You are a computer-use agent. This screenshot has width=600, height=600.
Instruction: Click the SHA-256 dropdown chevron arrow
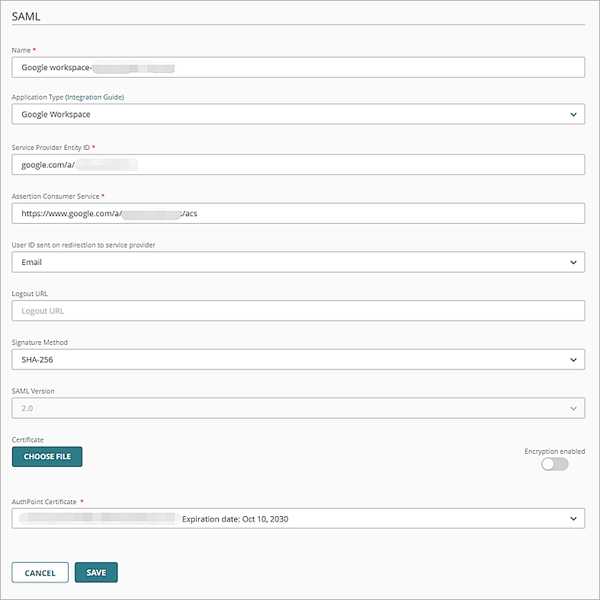point(573,359)
